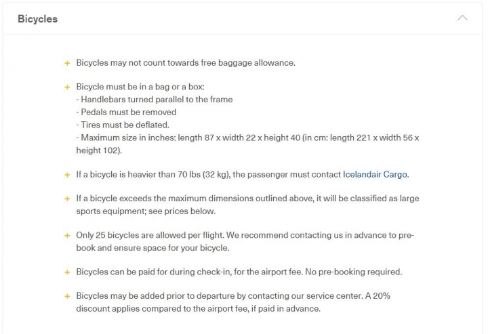This screenshot has width=488, height=334.
Task: Click plus bullet beside 70 lbs weight rule
Action: pos(67,175)
